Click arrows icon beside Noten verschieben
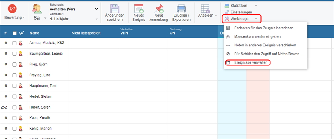334x139 pixels. pyautogui.click(x=228, y=45)
